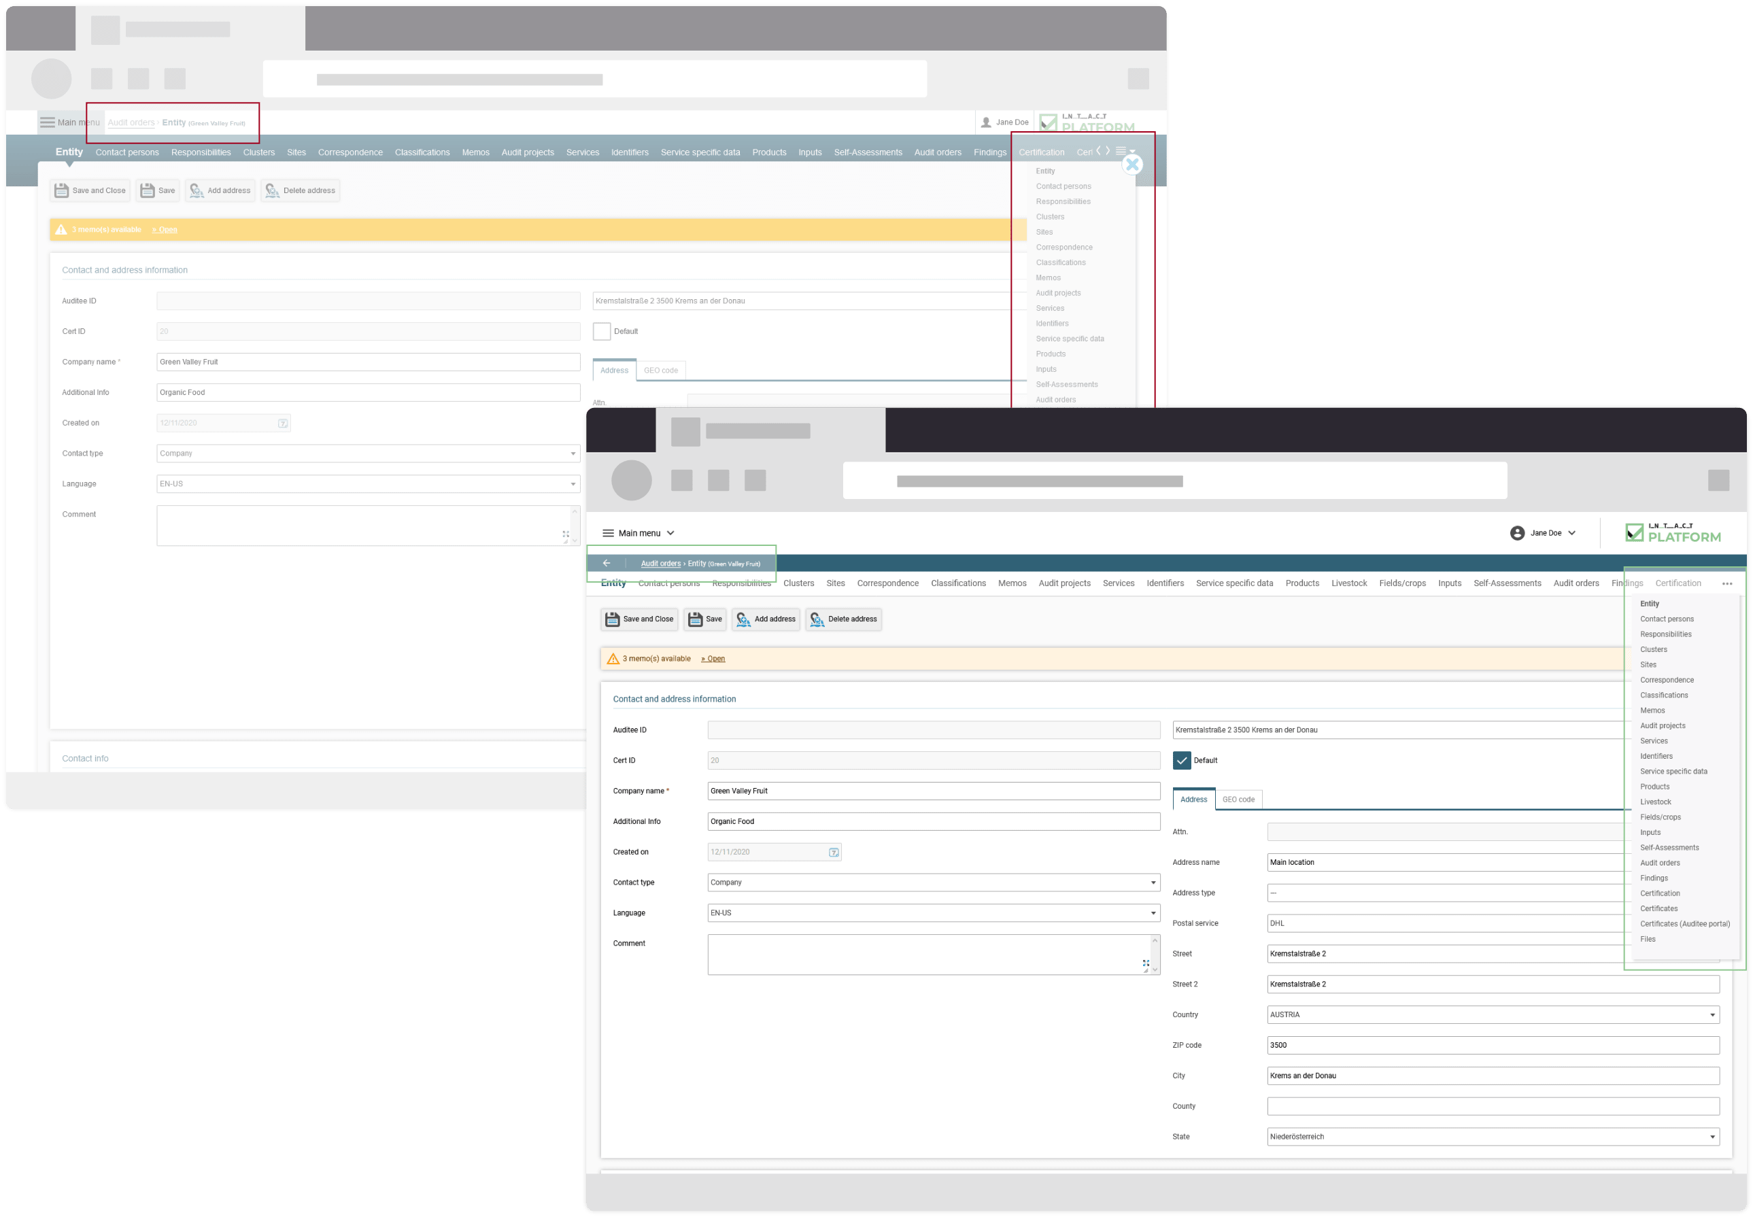Uncheck the Default address checkbox
The image size is (1753, 1217).
click(x=1182, y=760)
